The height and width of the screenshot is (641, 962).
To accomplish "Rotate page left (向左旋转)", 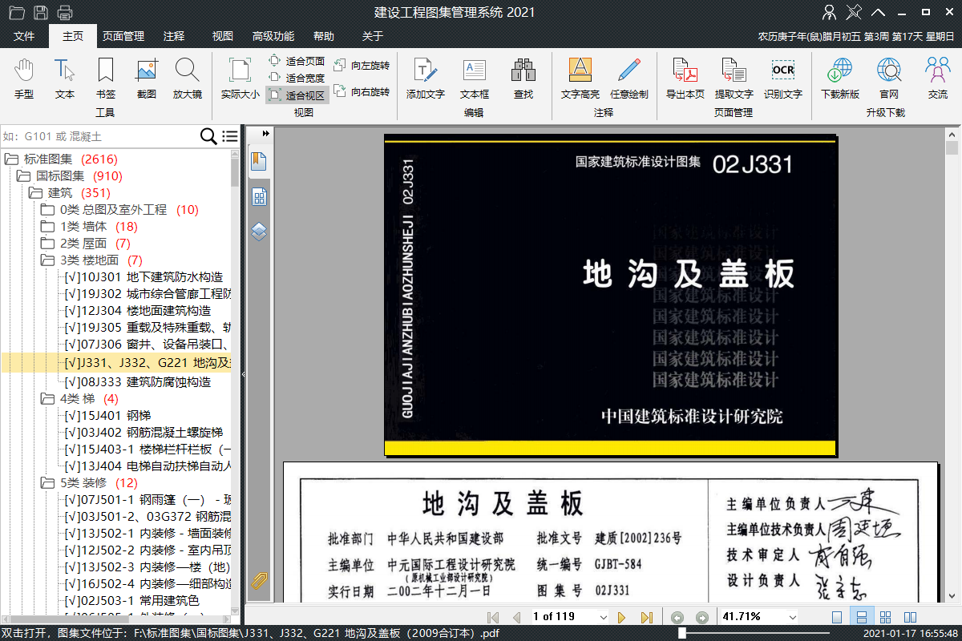I will click(x=362, y=65).
